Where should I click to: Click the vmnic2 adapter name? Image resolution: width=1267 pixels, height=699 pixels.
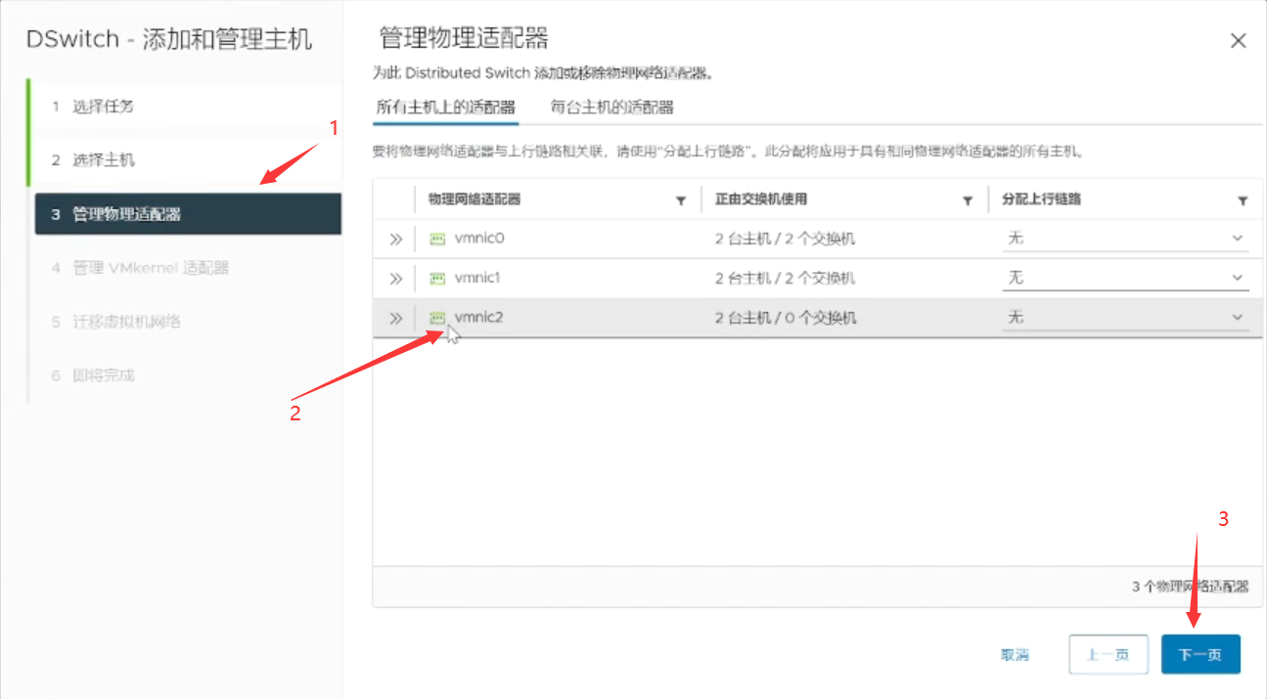click(x=479, y=318)
